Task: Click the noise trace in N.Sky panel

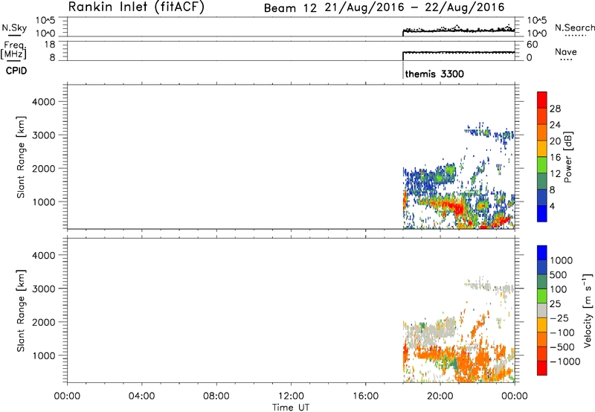Action: pyautogui.click(x=458, y=30)
